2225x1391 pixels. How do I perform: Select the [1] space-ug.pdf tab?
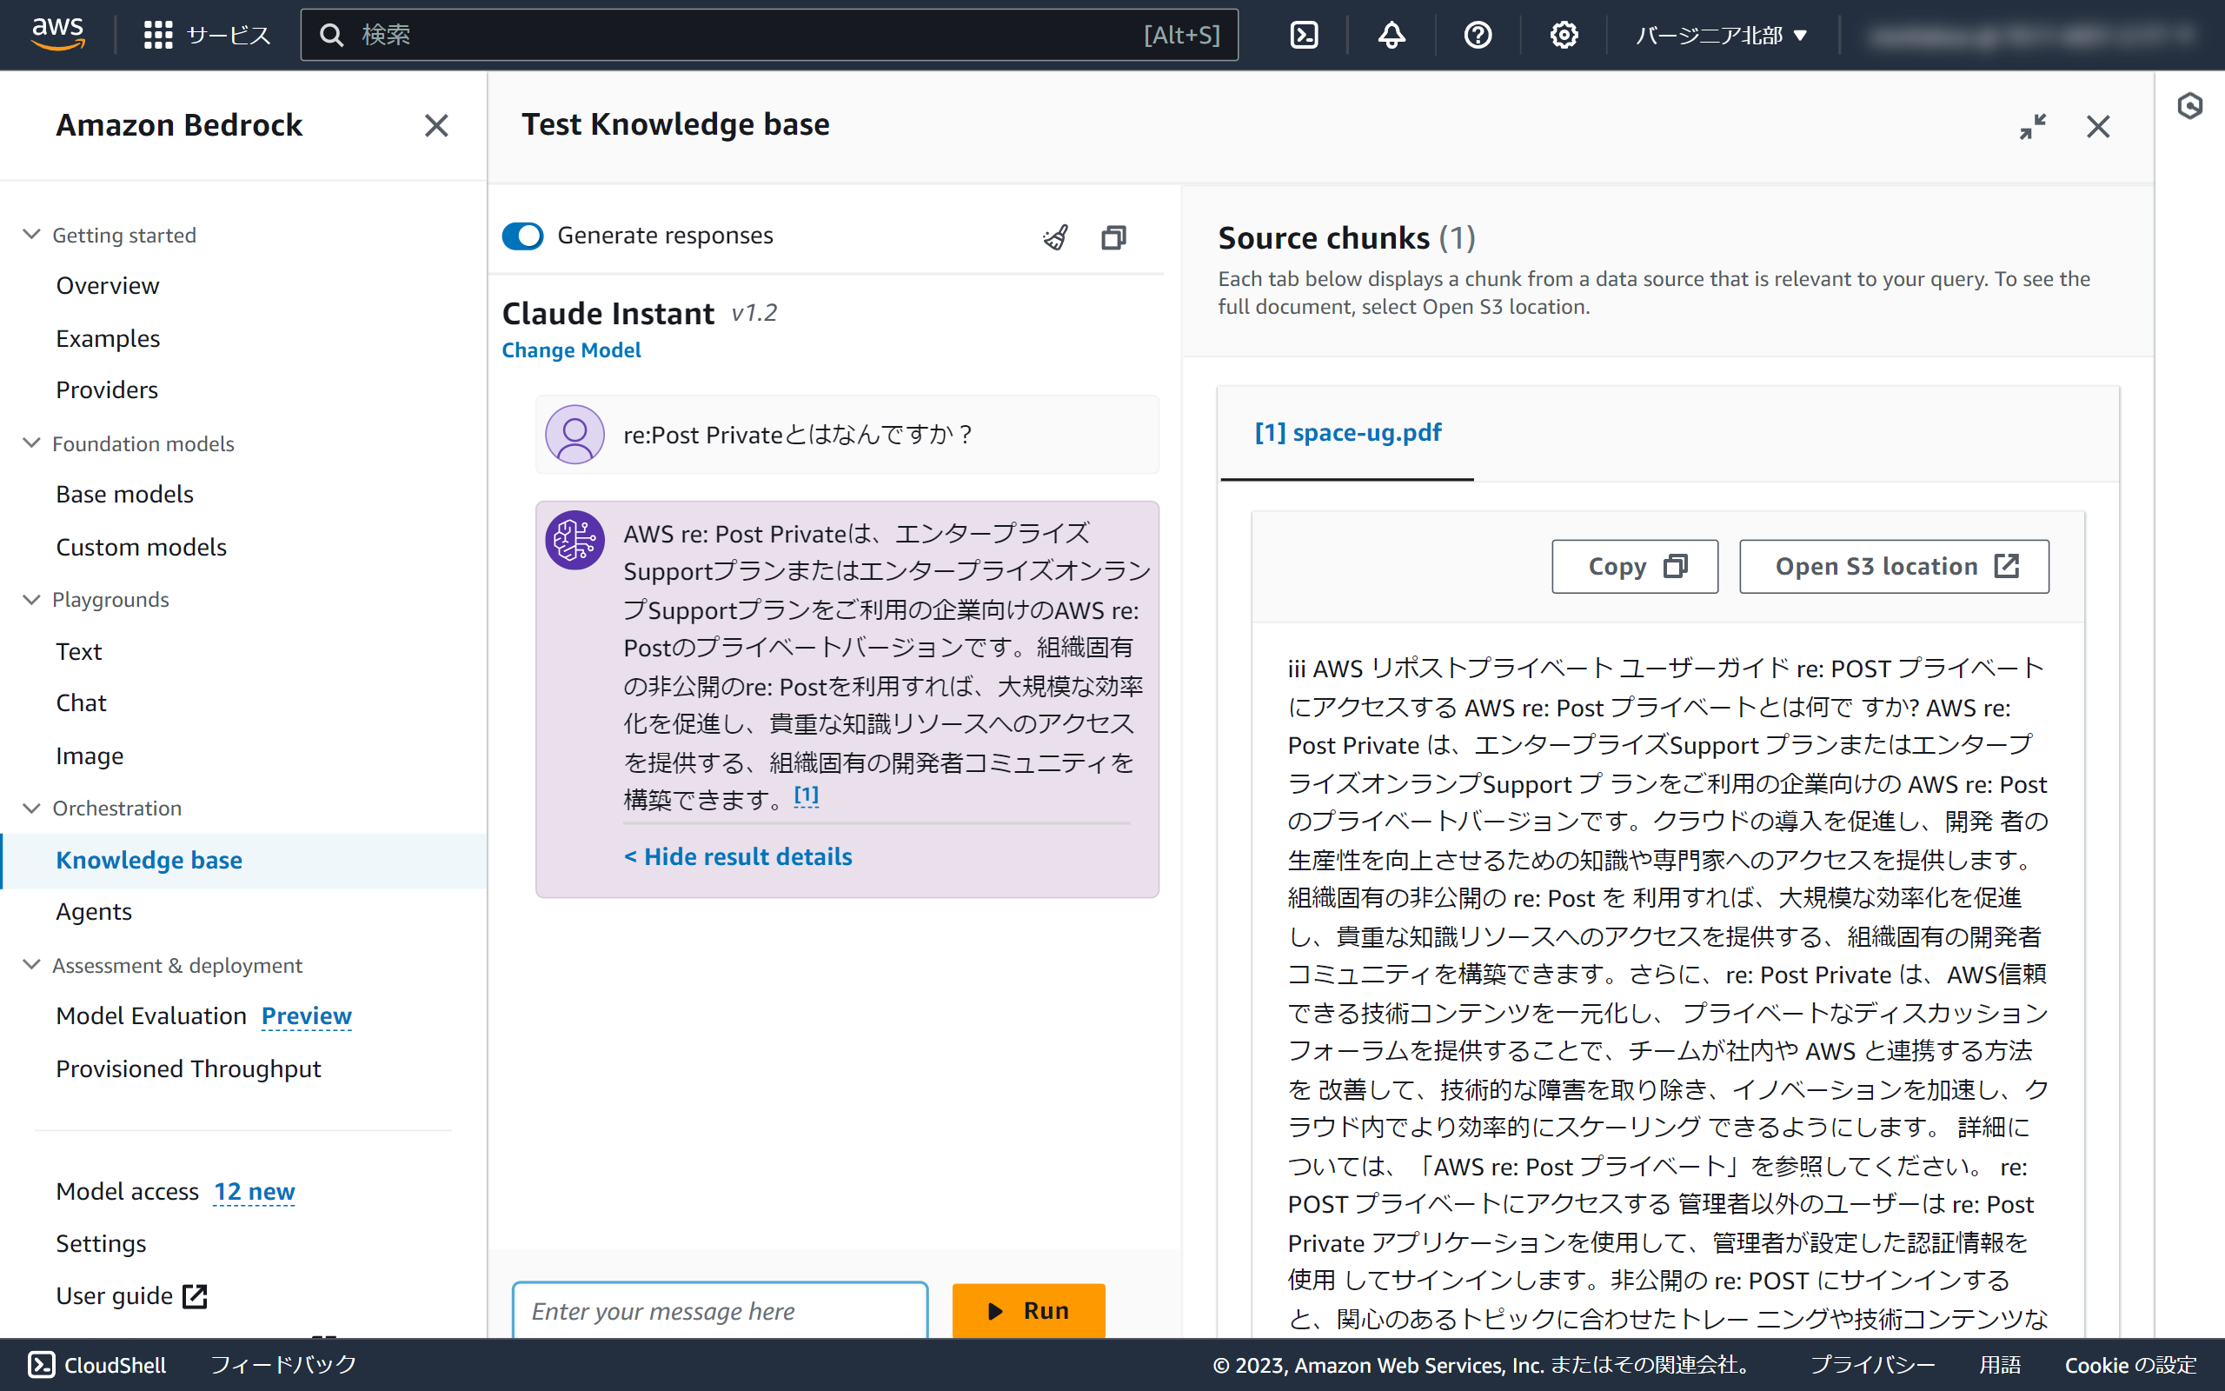[x=1348, y=432]
